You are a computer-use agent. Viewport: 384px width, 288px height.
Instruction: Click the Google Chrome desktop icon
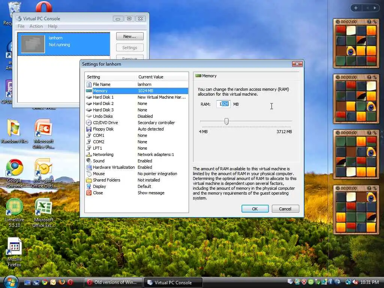pyautogui.click(x=15, y=173)
